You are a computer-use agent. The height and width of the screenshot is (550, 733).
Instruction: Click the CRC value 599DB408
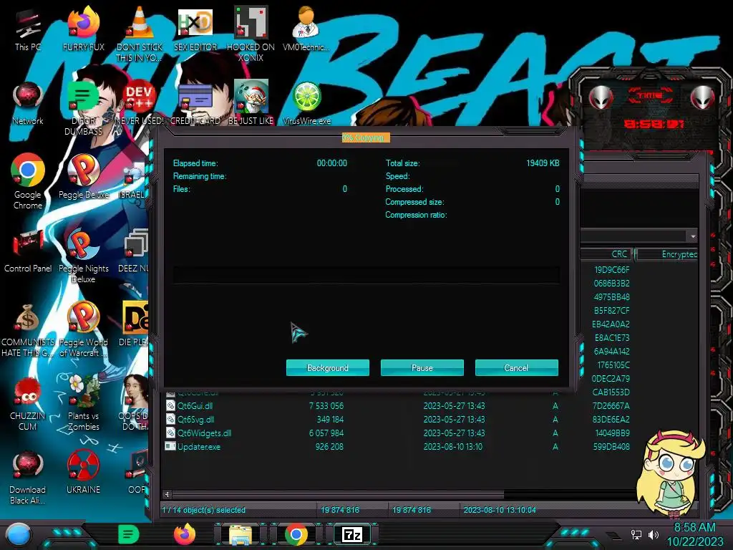click(x=611, y=447)
